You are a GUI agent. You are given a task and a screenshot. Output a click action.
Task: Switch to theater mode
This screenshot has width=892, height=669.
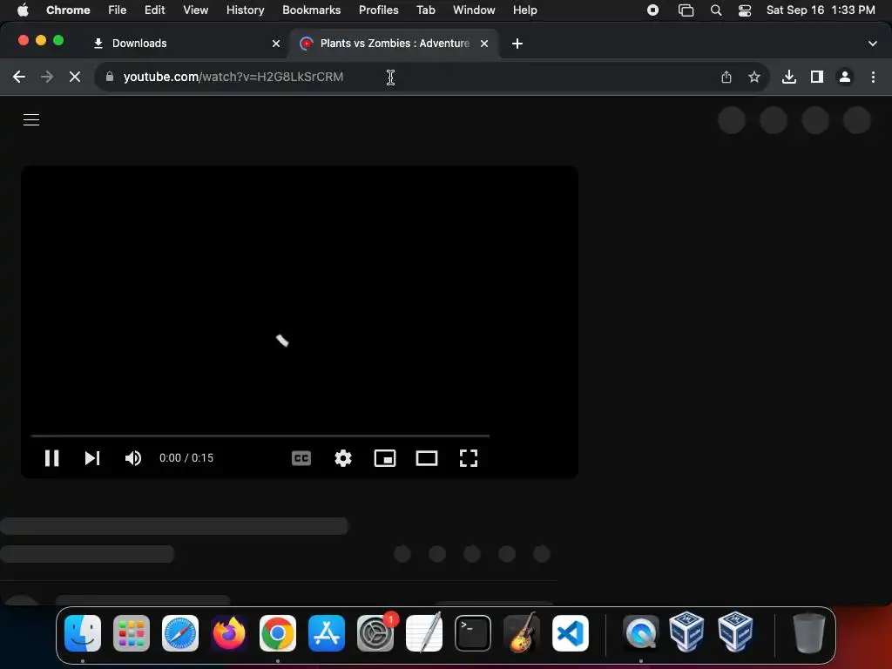tap(427, 458)
